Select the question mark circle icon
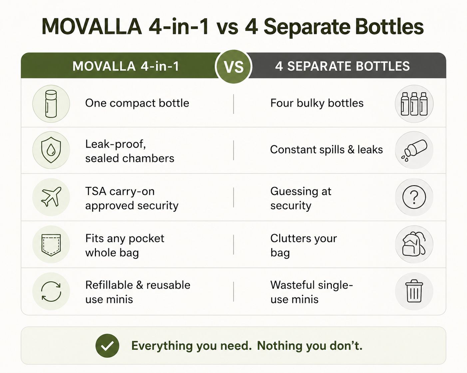The width and height of the screenshot is (467, 373). click(x=414, y=197)
